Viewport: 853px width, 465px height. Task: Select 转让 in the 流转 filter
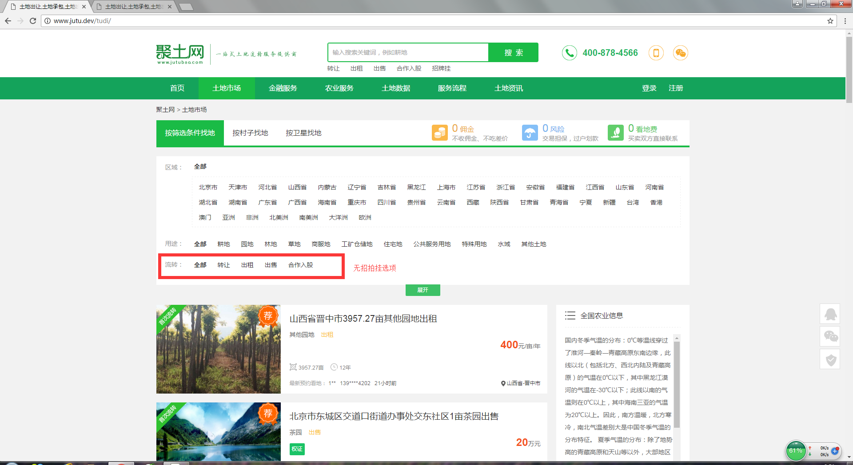click(x=223, y=265)
